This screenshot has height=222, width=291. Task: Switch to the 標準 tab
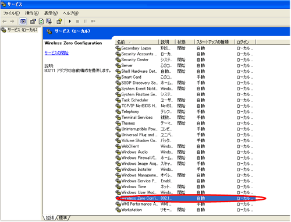tap(63, 218)
